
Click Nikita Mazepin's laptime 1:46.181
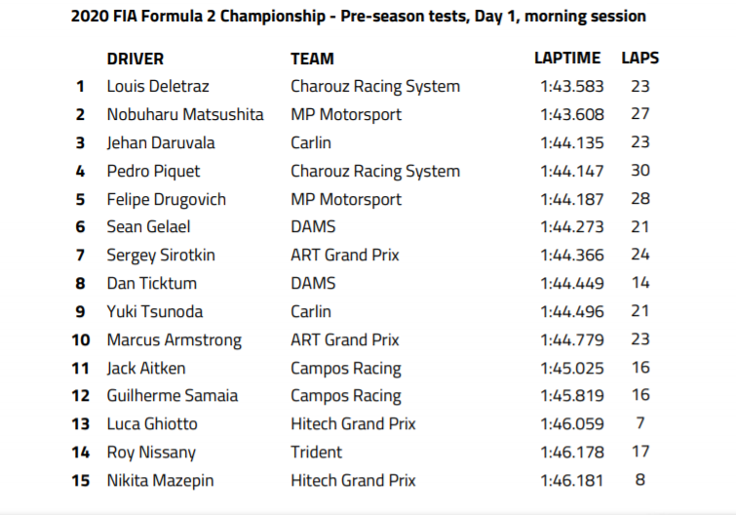click(571, 481)
